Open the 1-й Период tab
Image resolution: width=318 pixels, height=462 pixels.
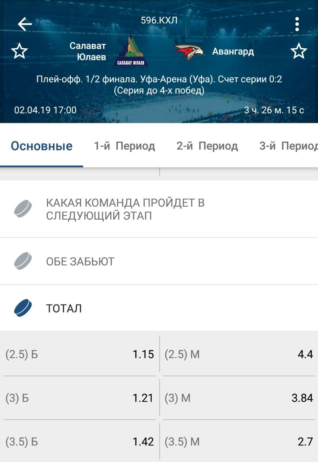pyautogui.click(x=124, y=146)
